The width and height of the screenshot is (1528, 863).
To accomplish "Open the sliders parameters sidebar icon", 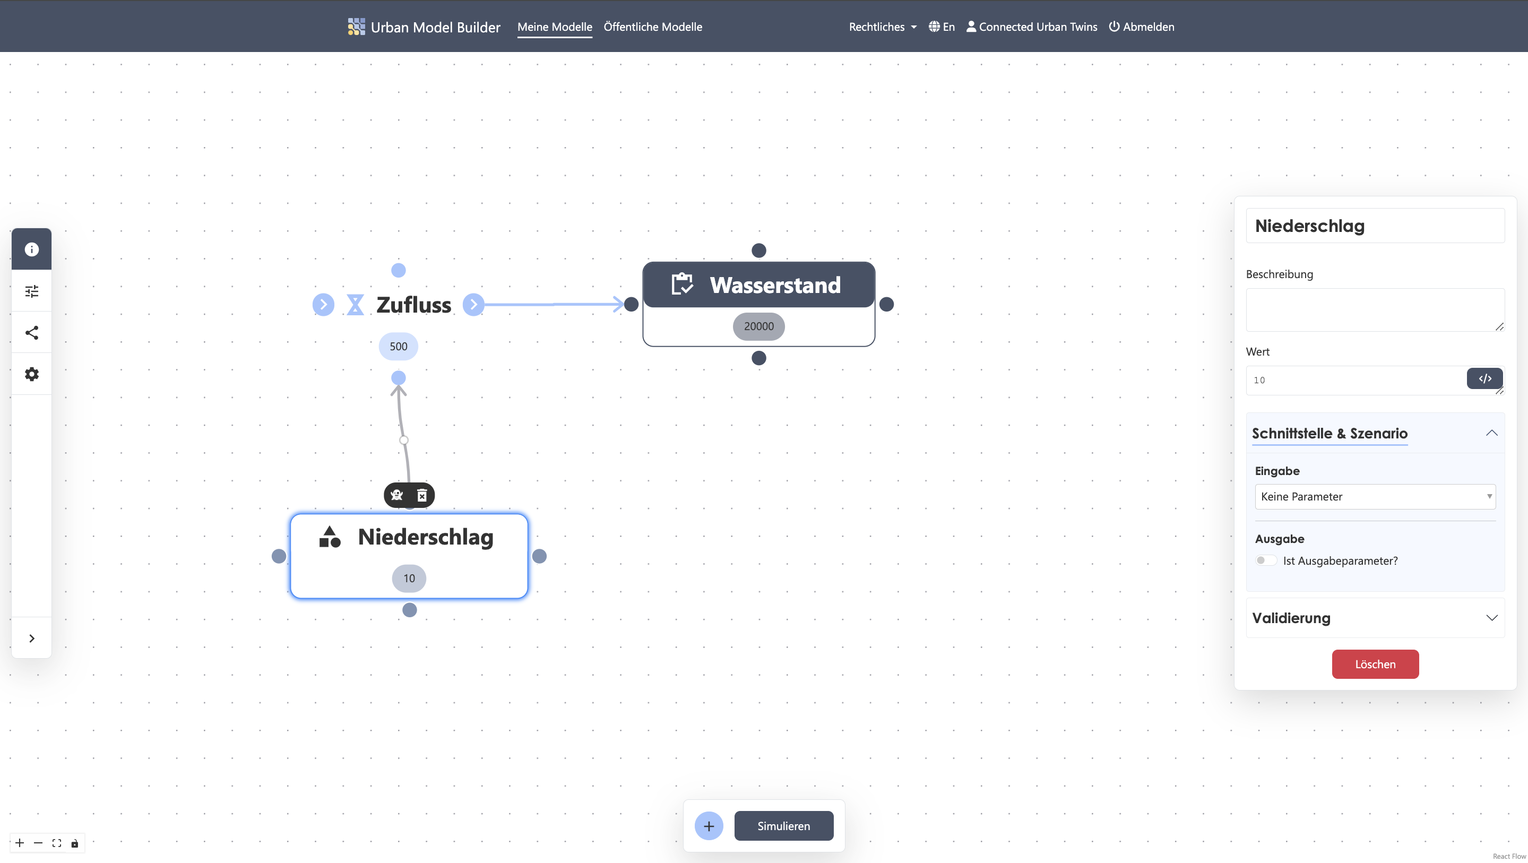I will pos(31,291).
